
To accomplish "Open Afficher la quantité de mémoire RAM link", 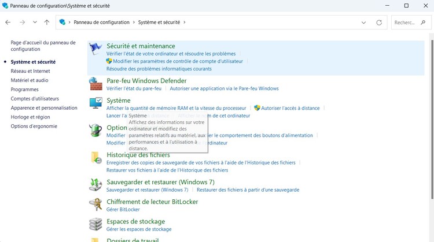I will [176, 108].
